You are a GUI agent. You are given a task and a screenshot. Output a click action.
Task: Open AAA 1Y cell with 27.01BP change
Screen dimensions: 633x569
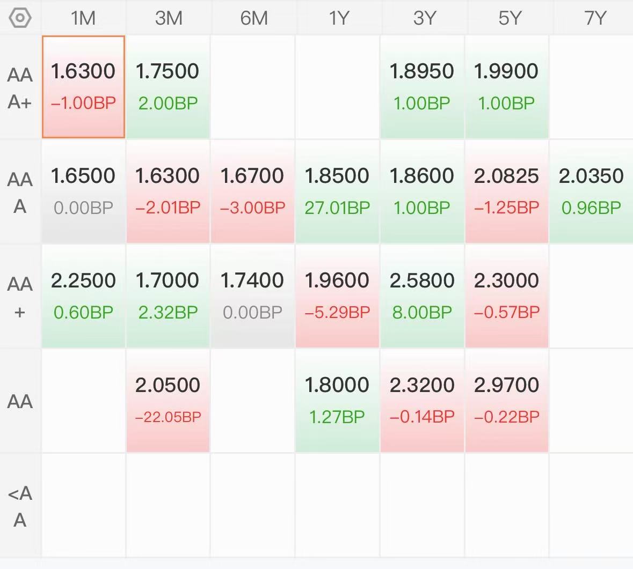(x=337, y=191)
